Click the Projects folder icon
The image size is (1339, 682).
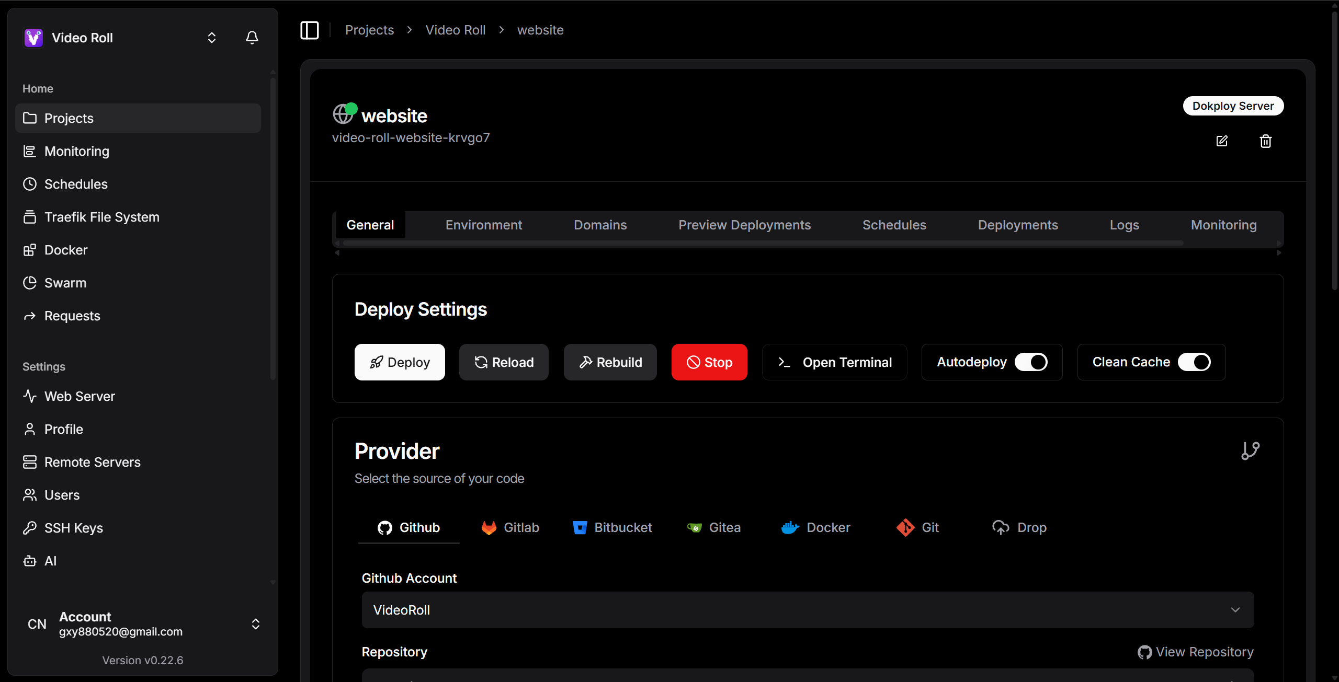click(x=30, y=118)
